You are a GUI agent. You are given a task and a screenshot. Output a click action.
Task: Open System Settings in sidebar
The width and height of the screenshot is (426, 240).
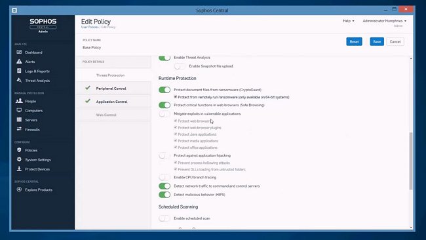point(38,160)
